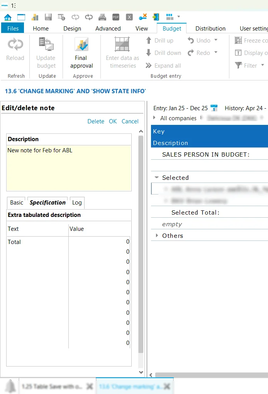Click the printer icon

tap(102, 17)
